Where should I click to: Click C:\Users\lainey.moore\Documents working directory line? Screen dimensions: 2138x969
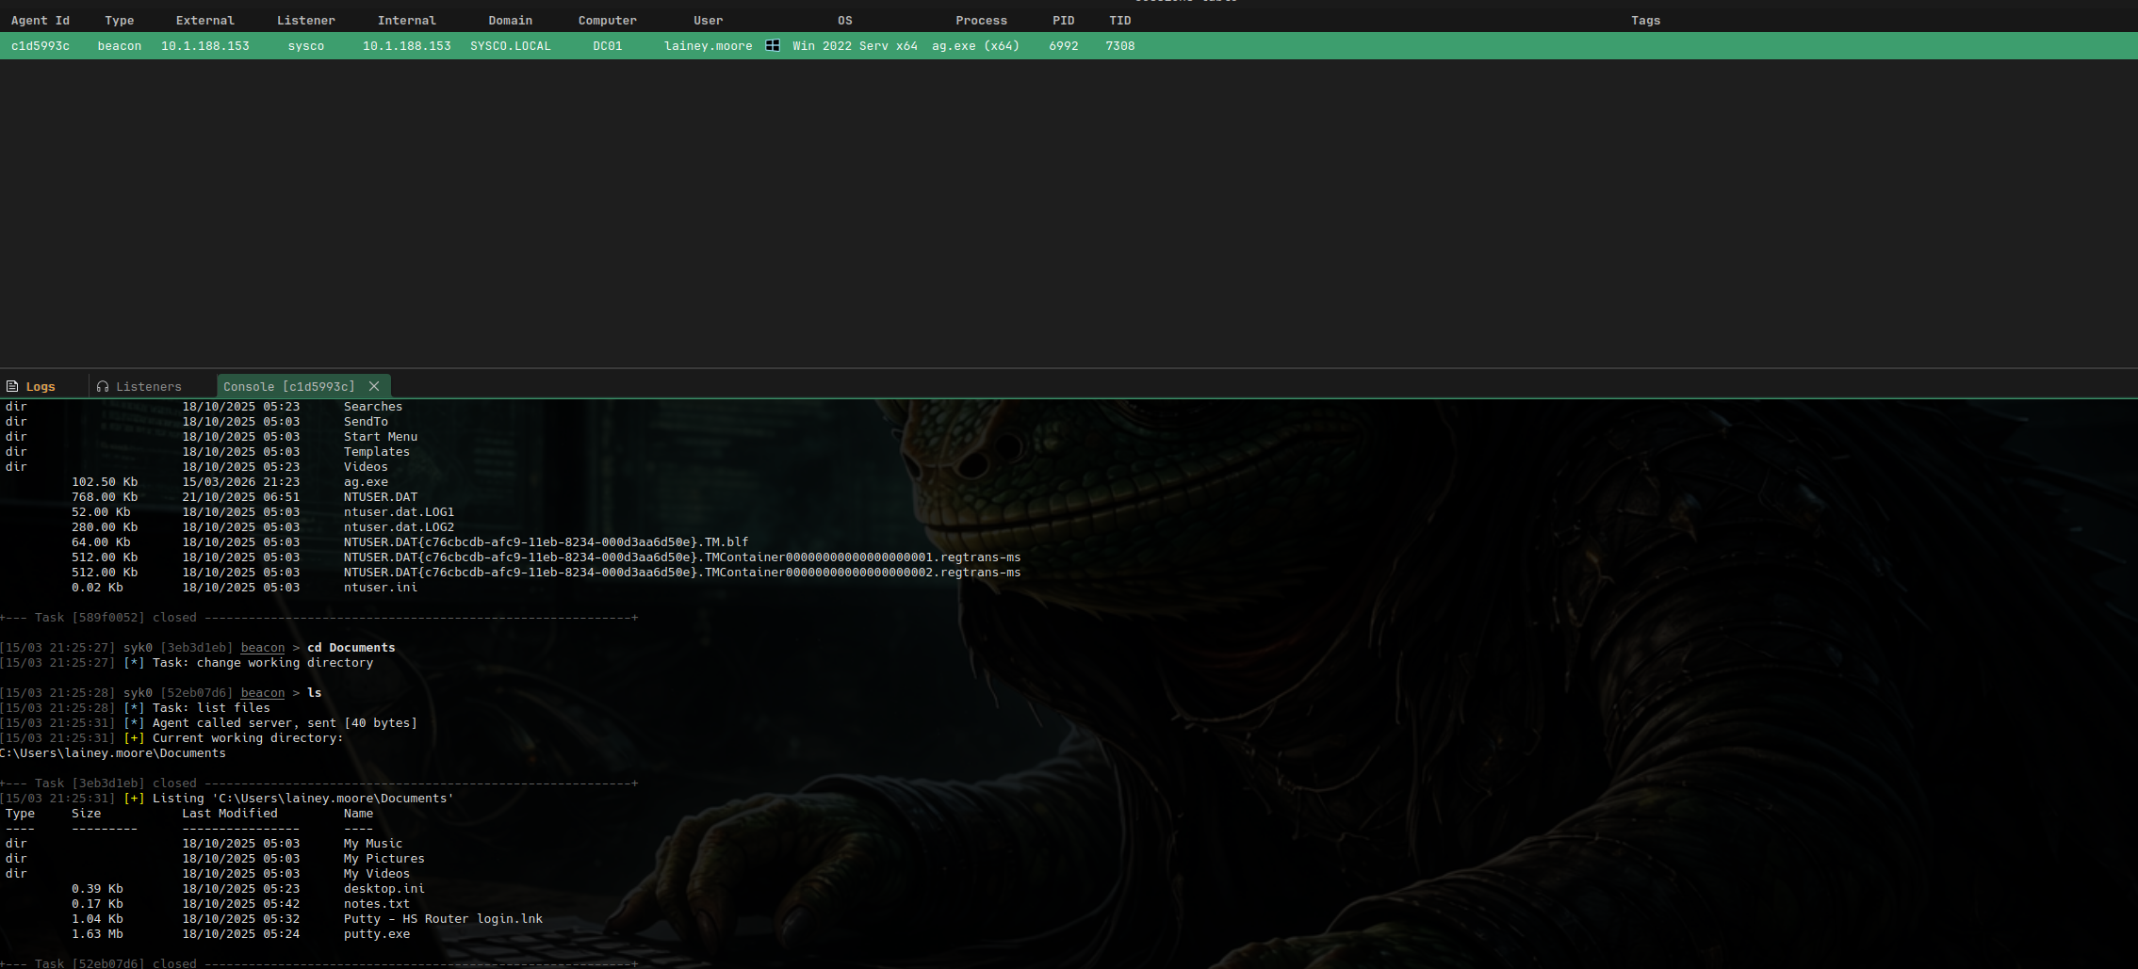pos(113,753)
